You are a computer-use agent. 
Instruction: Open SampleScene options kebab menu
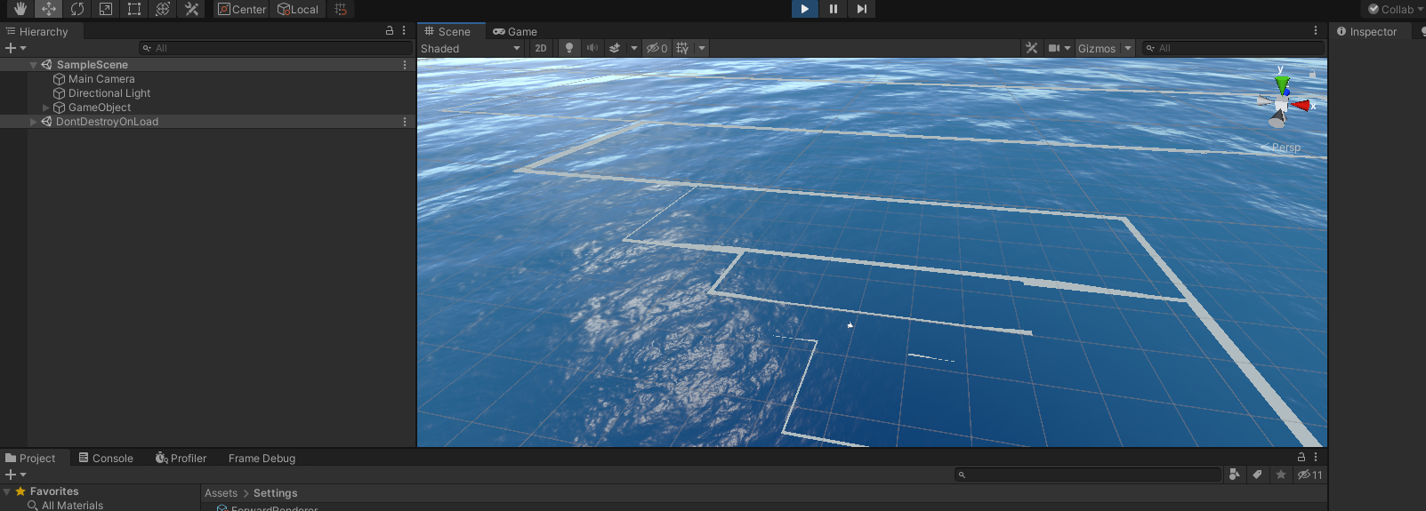(405, 65)
